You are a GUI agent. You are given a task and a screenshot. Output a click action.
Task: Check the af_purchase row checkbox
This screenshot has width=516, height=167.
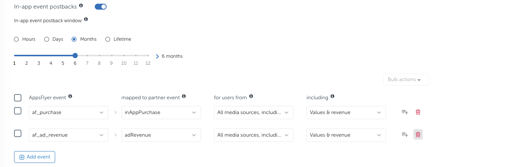[17, 111]
